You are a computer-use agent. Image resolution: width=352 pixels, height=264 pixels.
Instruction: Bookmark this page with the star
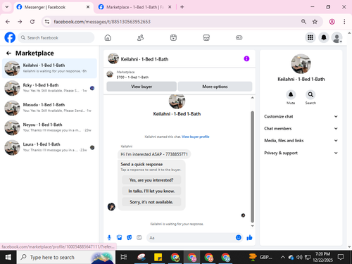(315, 22)
